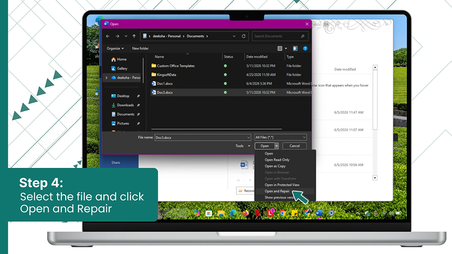Open the Tools dropdown menu
Image resolution: width=452 pixels, height=254 pixels.
coord(243,146)
